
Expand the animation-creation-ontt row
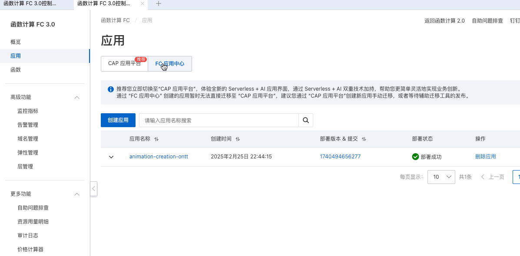111,157
